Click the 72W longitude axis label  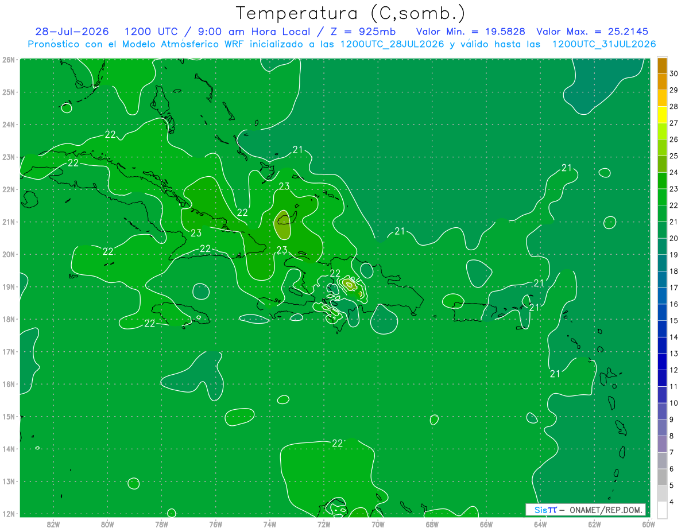tap(324, 524)
